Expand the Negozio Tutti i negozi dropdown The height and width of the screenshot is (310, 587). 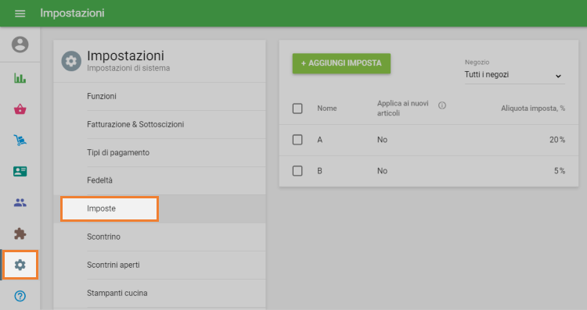pyautogui.click(x=514, y=75)
